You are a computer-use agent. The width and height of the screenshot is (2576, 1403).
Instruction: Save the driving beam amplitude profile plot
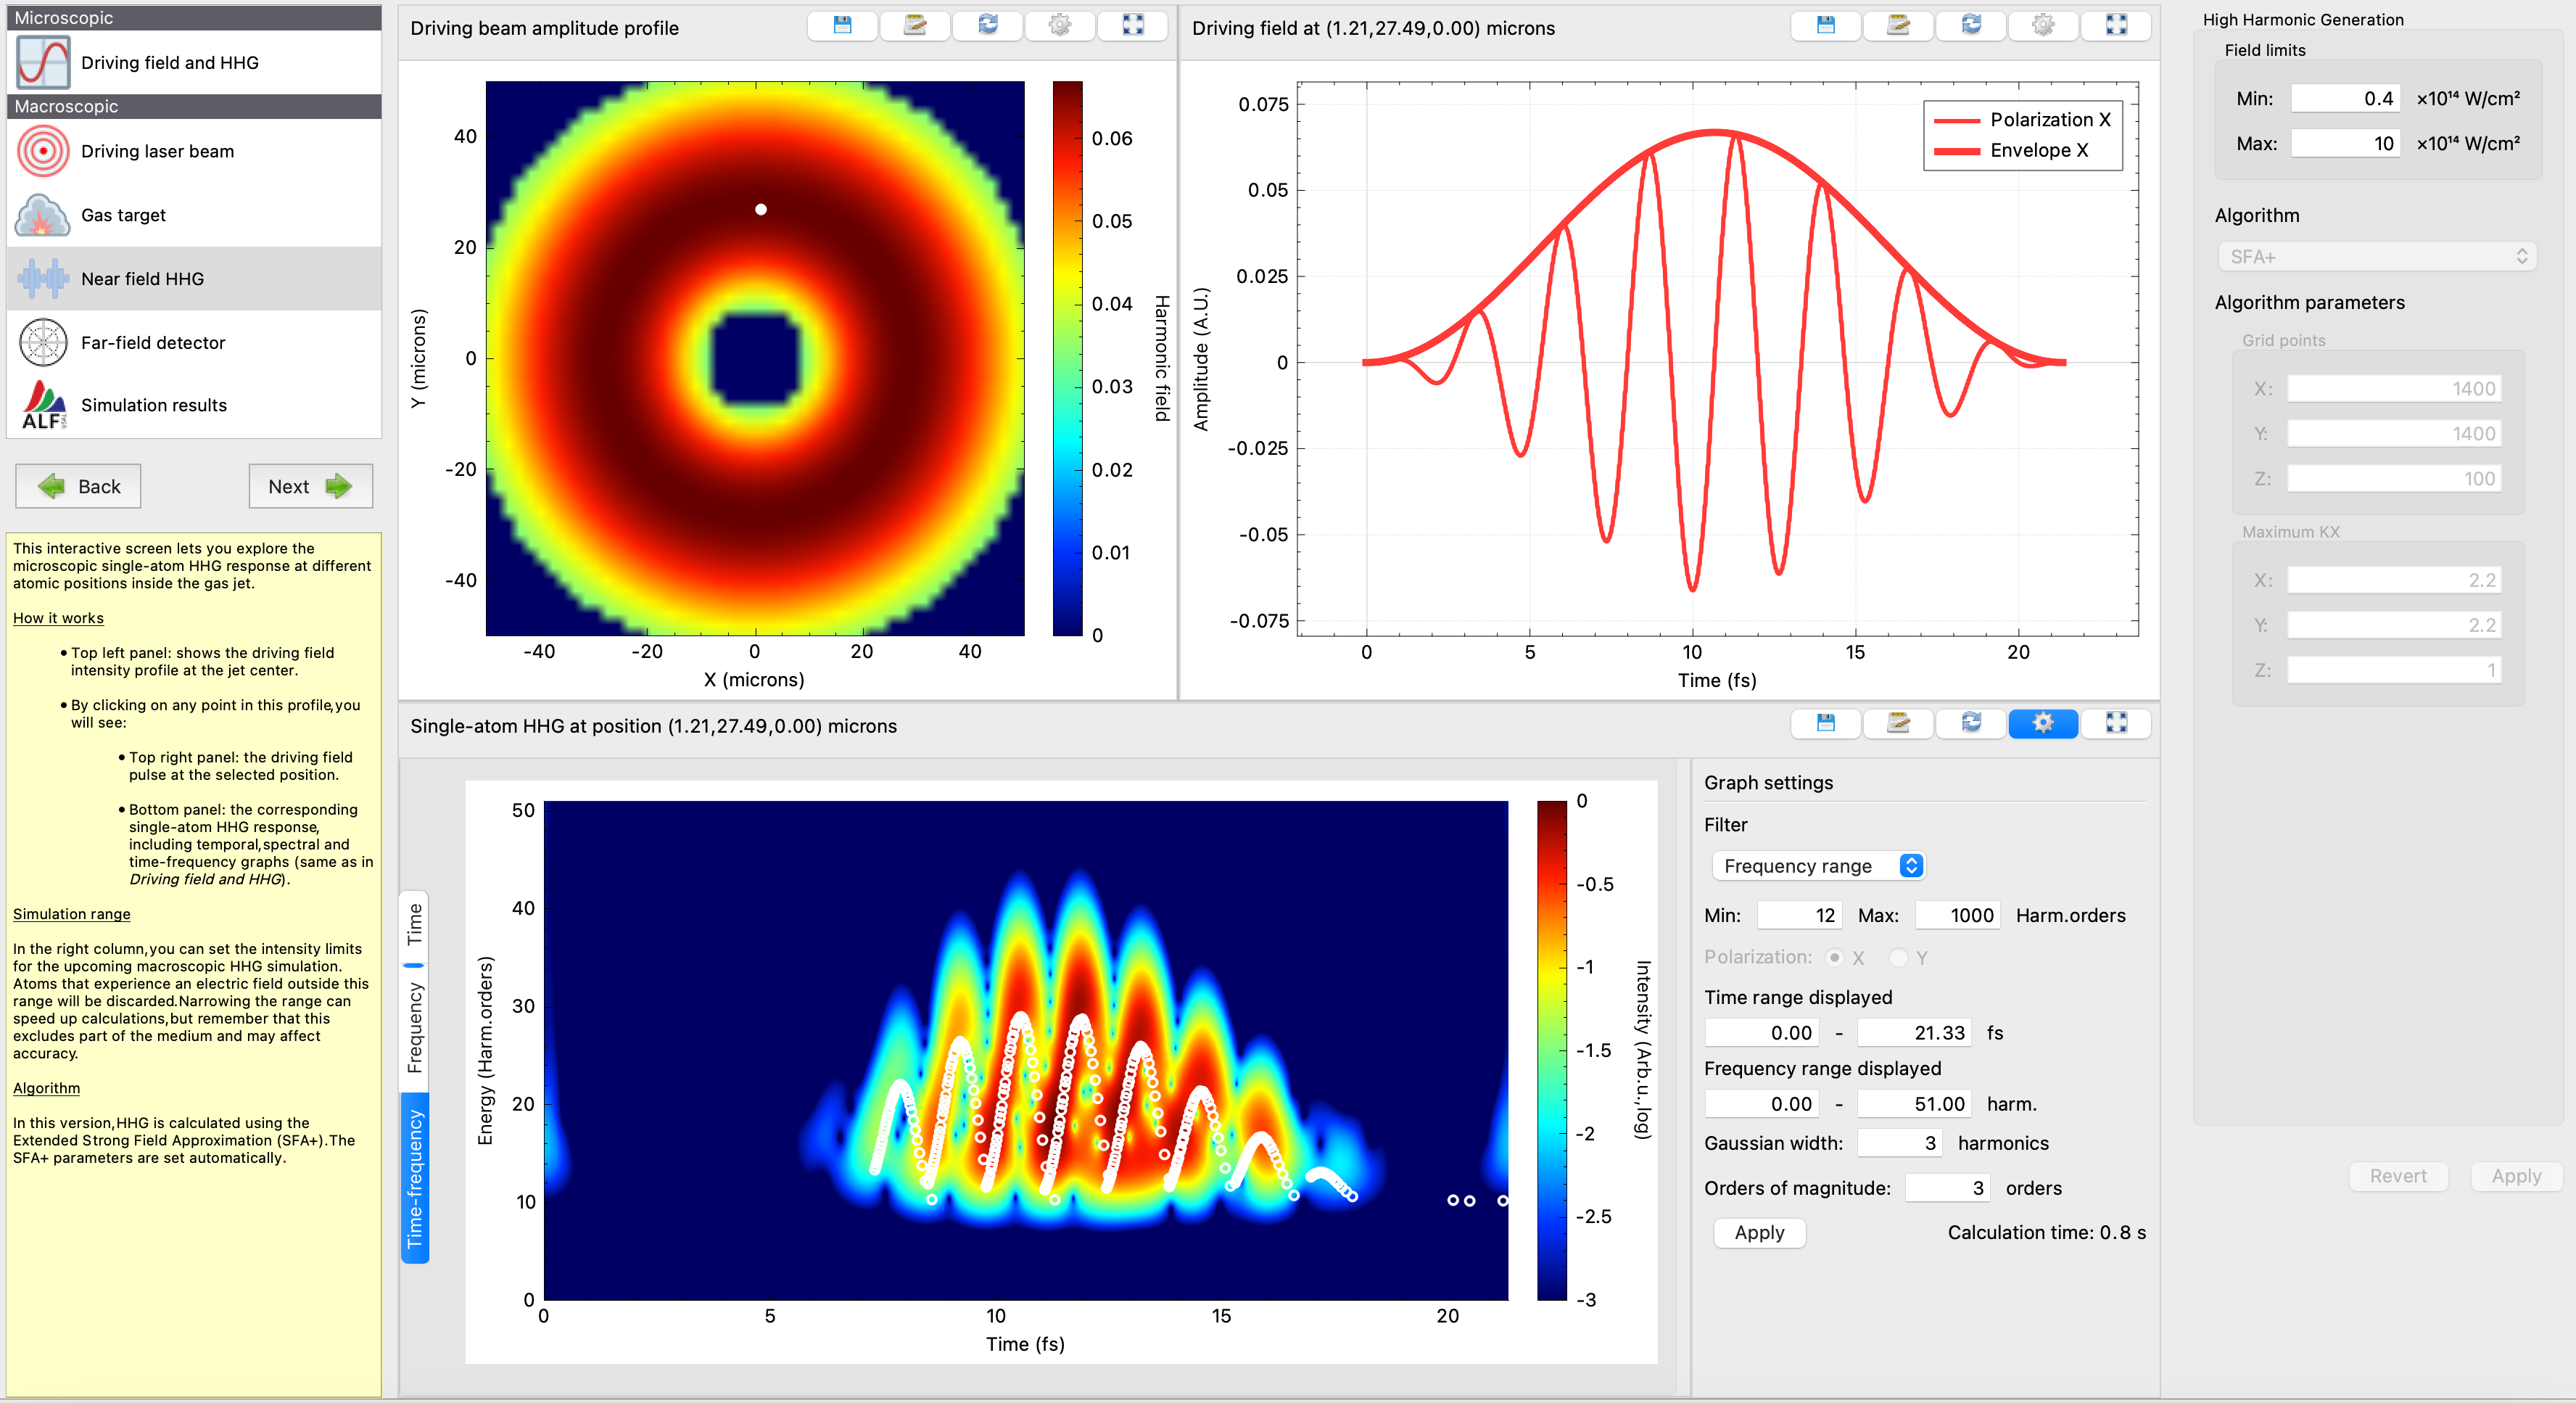coord(841,26)
